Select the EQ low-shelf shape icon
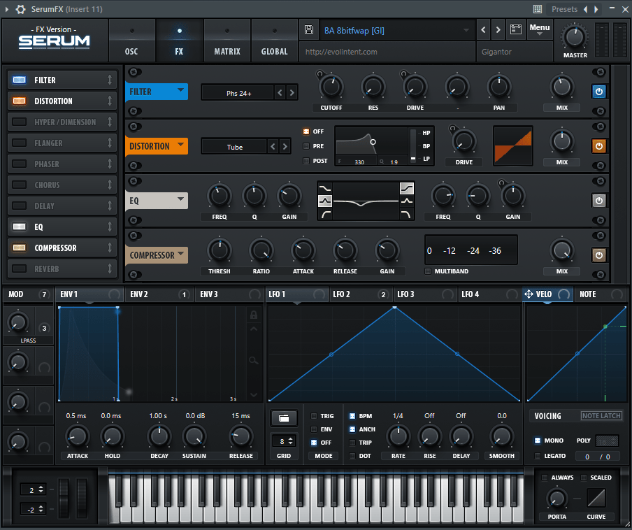 (325, 188)
